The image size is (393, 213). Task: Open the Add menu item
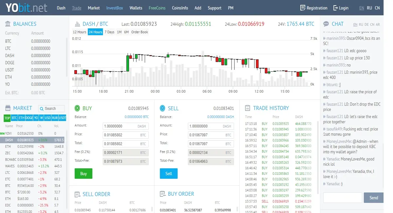tap(198, 8)
